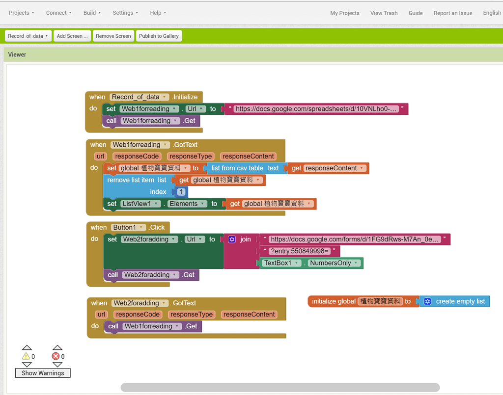Open the Settings menu
Viewport: 503px width, 395px height.
click(x=125, y=13)
